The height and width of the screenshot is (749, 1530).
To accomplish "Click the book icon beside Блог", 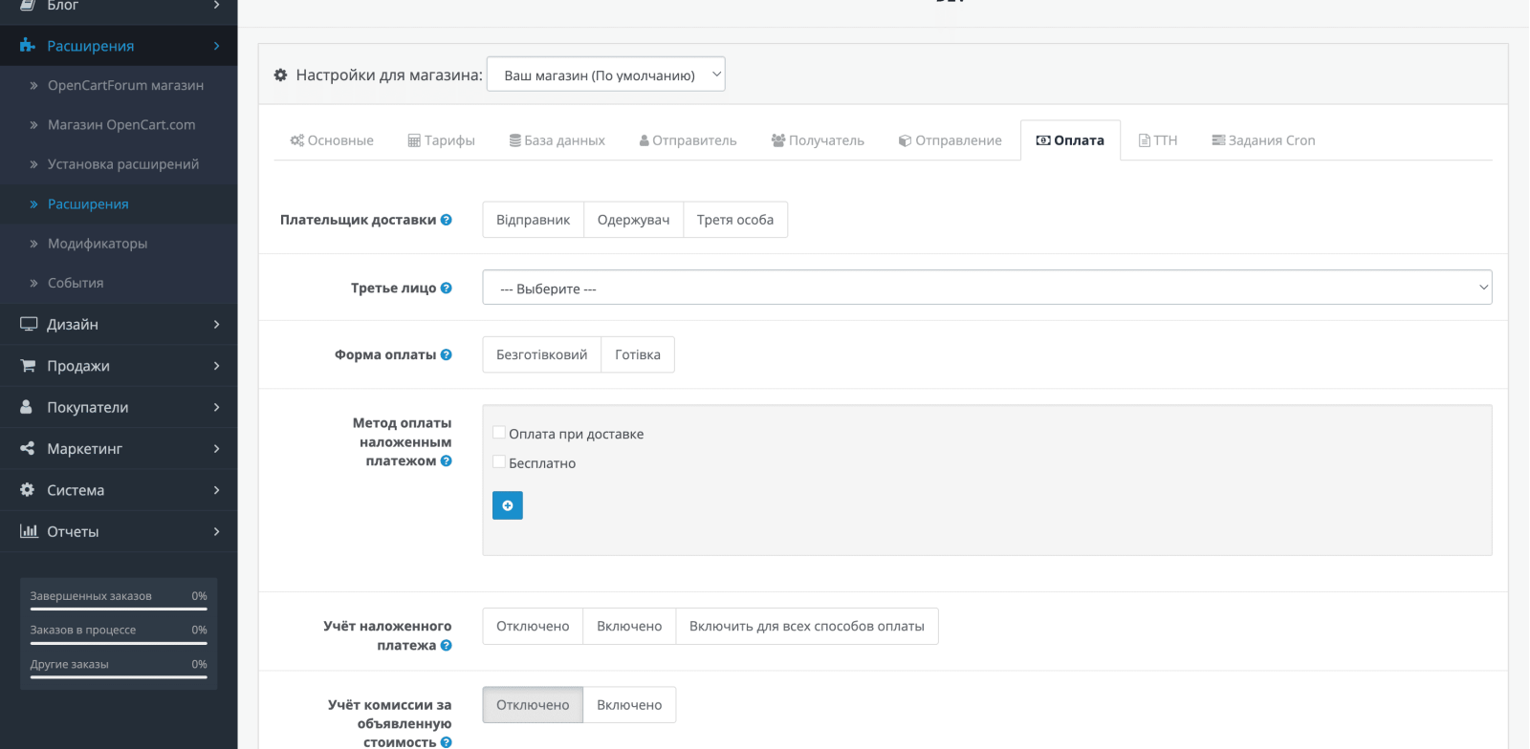I will click(x=28, y=5).
